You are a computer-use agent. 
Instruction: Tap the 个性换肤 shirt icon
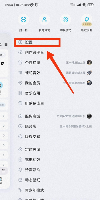[20, 63]
